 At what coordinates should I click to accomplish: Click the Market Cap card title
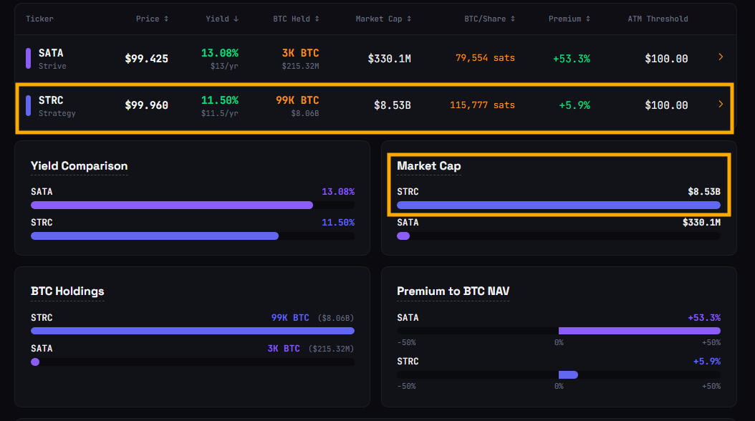(x=428, y=166)
